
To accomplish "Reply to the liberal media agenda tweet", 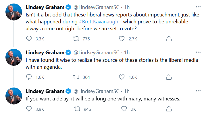I will click(29, 77).
